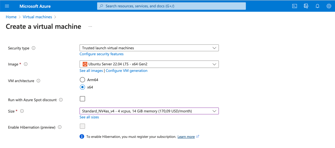Enable Run with Azure Spot discount
335x148 pixels.
pyautogui.click(x=82, y=99)
